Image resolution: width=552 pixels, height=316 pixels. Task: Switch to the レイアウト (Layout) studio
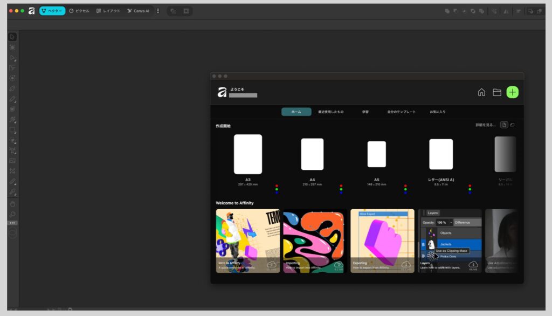[108, 11]
